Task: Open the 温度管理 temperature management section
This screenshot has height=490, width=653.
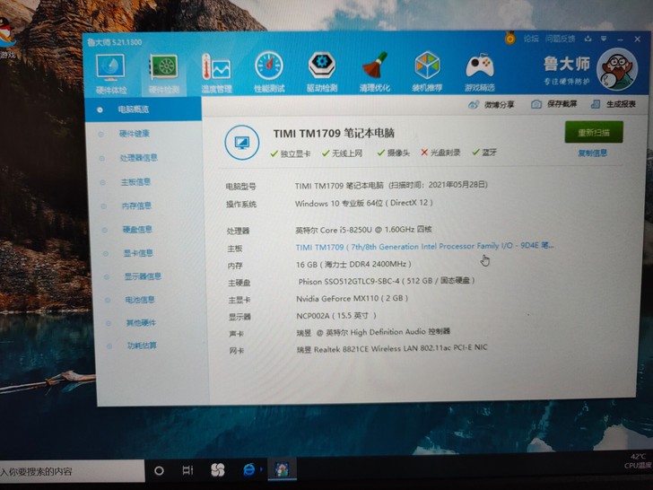Action: 216,73
